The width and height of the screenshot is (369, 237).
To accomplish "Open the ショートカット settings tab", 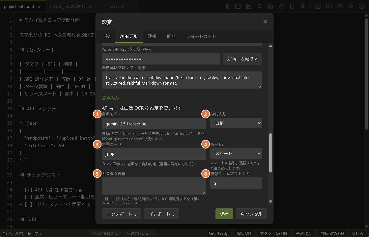I will tap(201, 36).
